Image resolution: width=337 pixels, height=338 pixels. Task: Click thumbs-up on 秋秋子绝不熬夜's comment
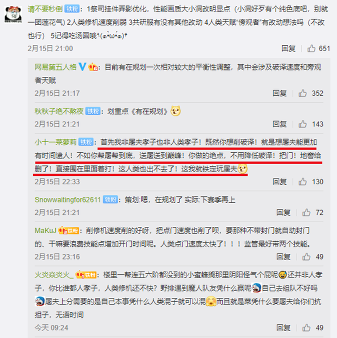coord(302,124)
